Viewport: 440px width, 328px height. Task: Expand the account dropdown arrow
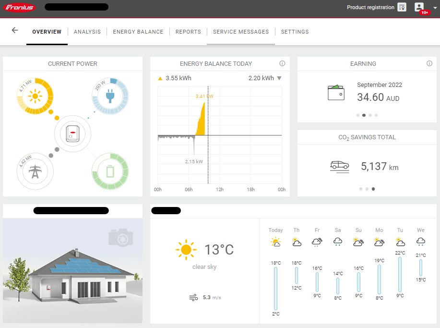435,8
